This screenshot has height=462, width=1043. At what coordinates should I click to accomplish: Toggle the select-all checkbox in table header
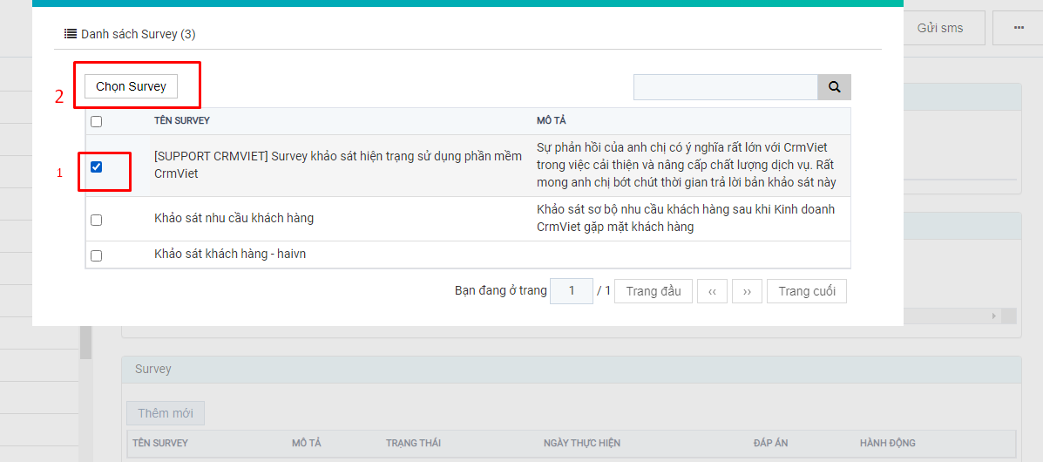coord(97,122)
